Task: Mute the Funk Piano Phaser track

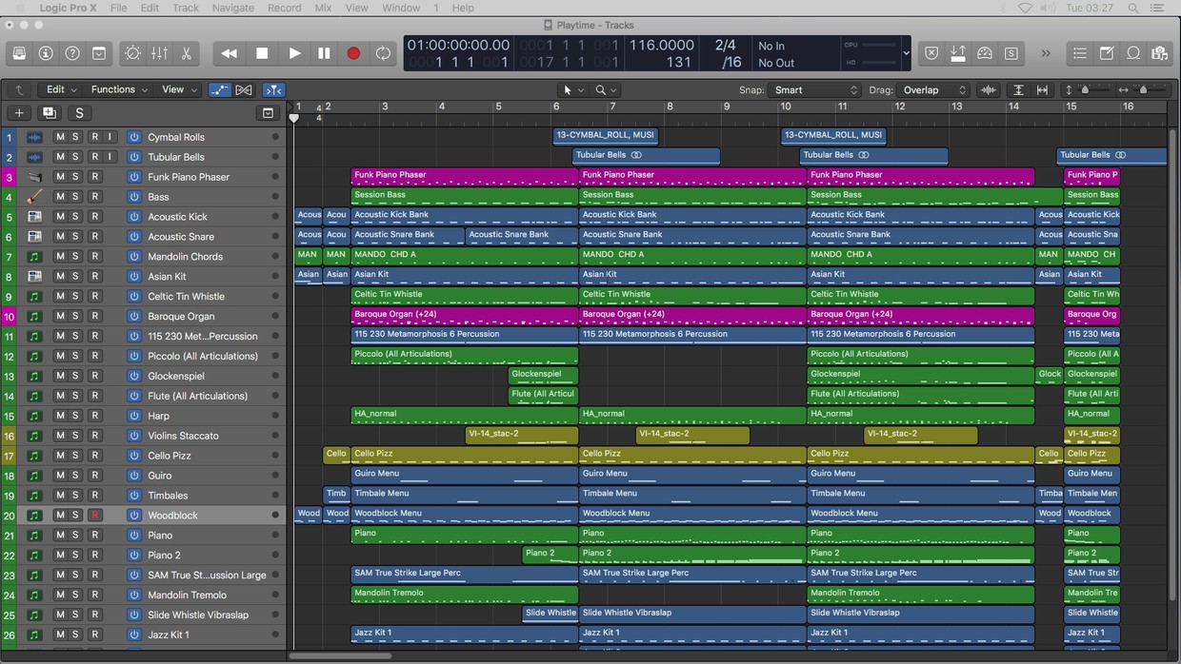Action: [60, 176]
